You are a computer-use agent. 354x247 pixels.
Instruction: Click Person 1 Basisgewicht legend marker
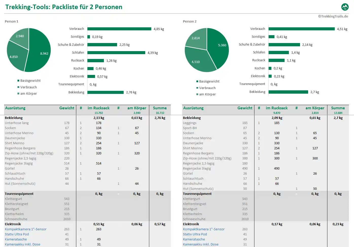(18, 81)
